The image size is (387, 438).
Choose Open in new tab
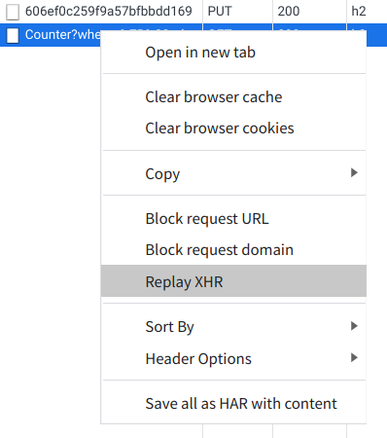233,53
